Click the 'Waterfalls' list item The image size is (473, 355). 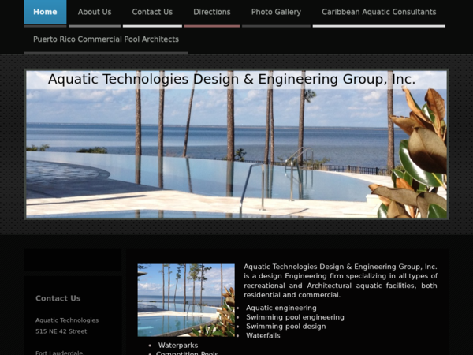click(263, 336)
